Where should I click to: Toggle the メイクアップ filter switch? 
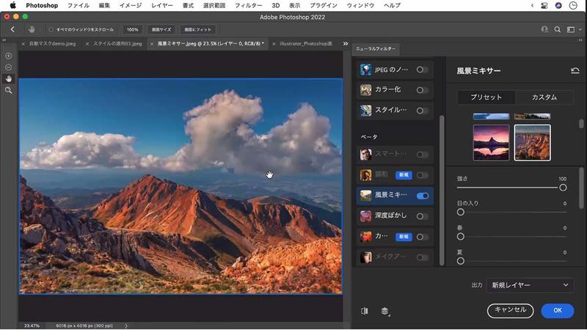pyautogui.click(x=423, y=257)
